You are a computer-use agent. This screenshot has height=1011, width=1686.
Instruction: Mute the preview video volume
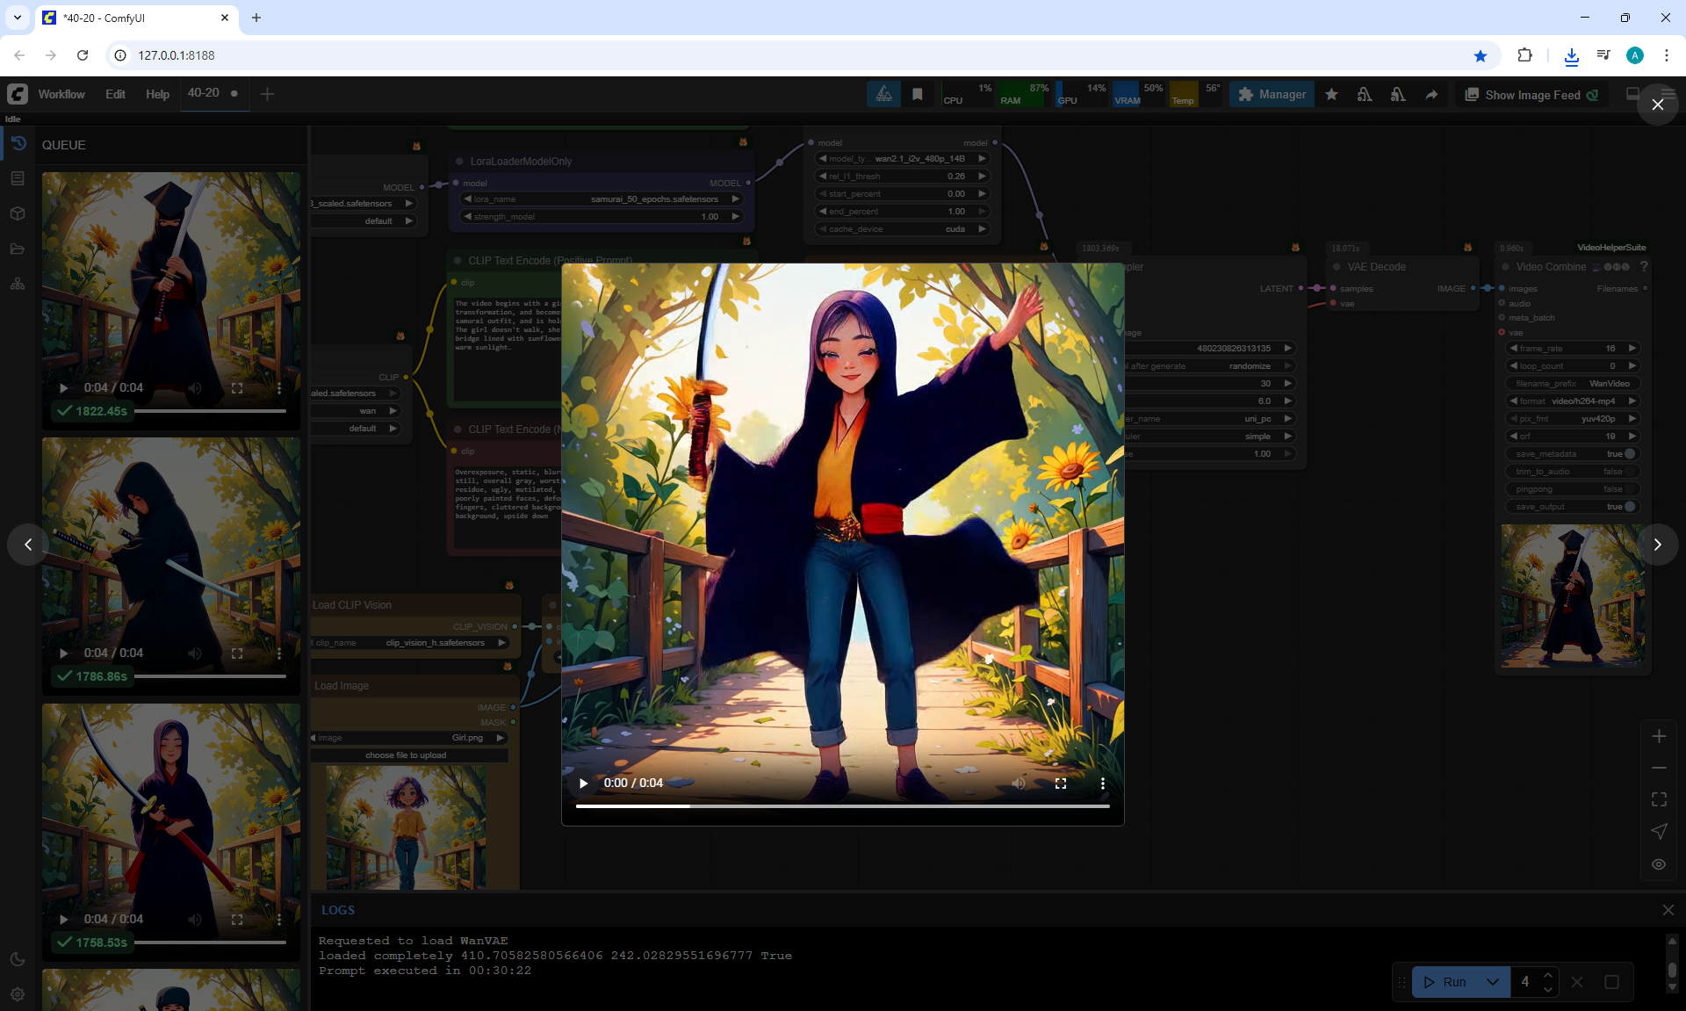point(1019,783)
